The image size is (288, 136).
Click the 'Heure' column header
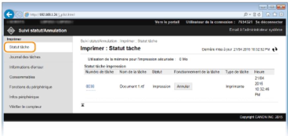pyautogui.click(x=259, y=72)
